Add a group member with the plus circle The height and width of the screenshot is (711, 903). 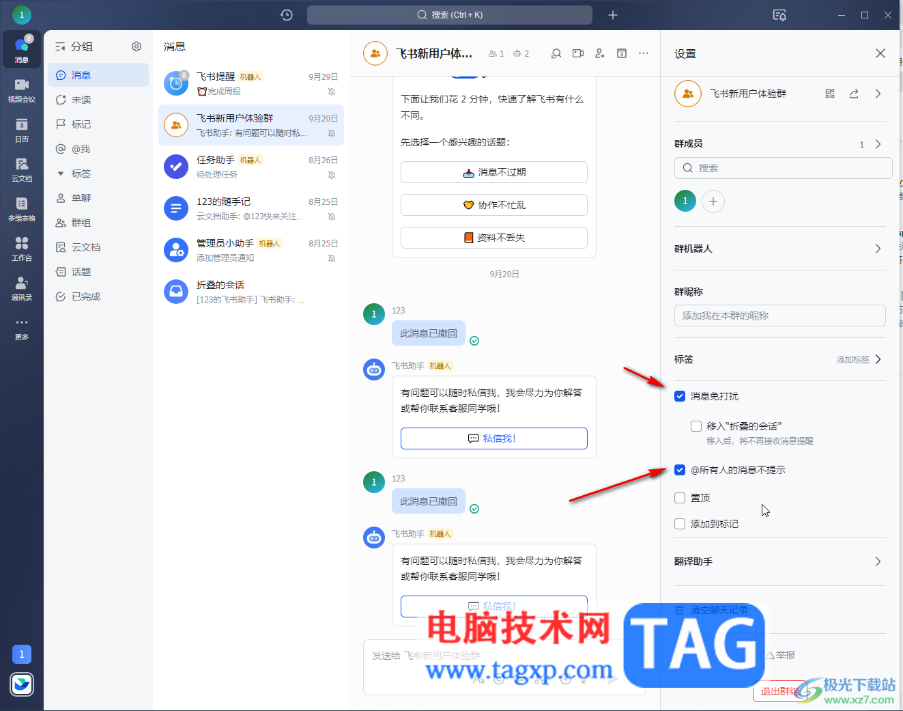pyautogui.click(x=713, y=201)
